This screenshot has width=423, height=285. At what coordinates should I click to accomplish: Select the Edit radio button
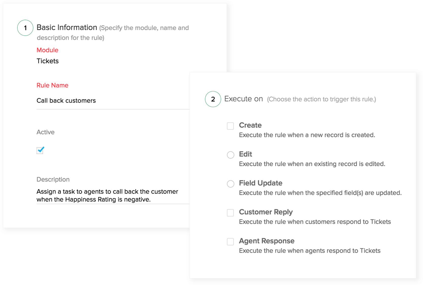pos(230,155)
